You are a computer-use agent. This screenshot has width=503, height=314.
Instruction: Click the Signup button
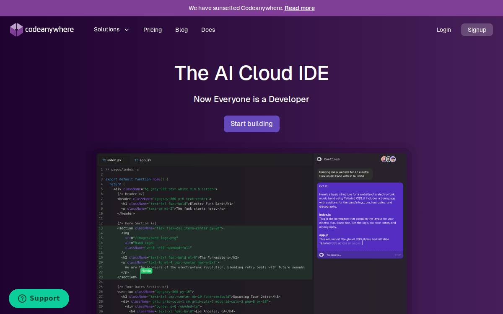(x=477, y=30)
